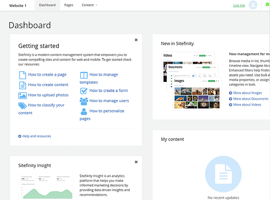Click the page icon beside How to create a page
270x200 pixels.
[22, 75]
